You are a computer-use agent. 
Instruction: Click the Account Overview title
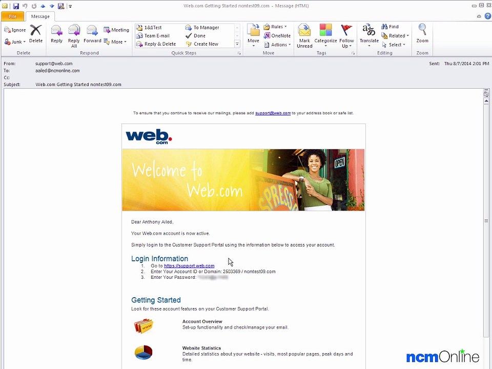click(202, 321)
